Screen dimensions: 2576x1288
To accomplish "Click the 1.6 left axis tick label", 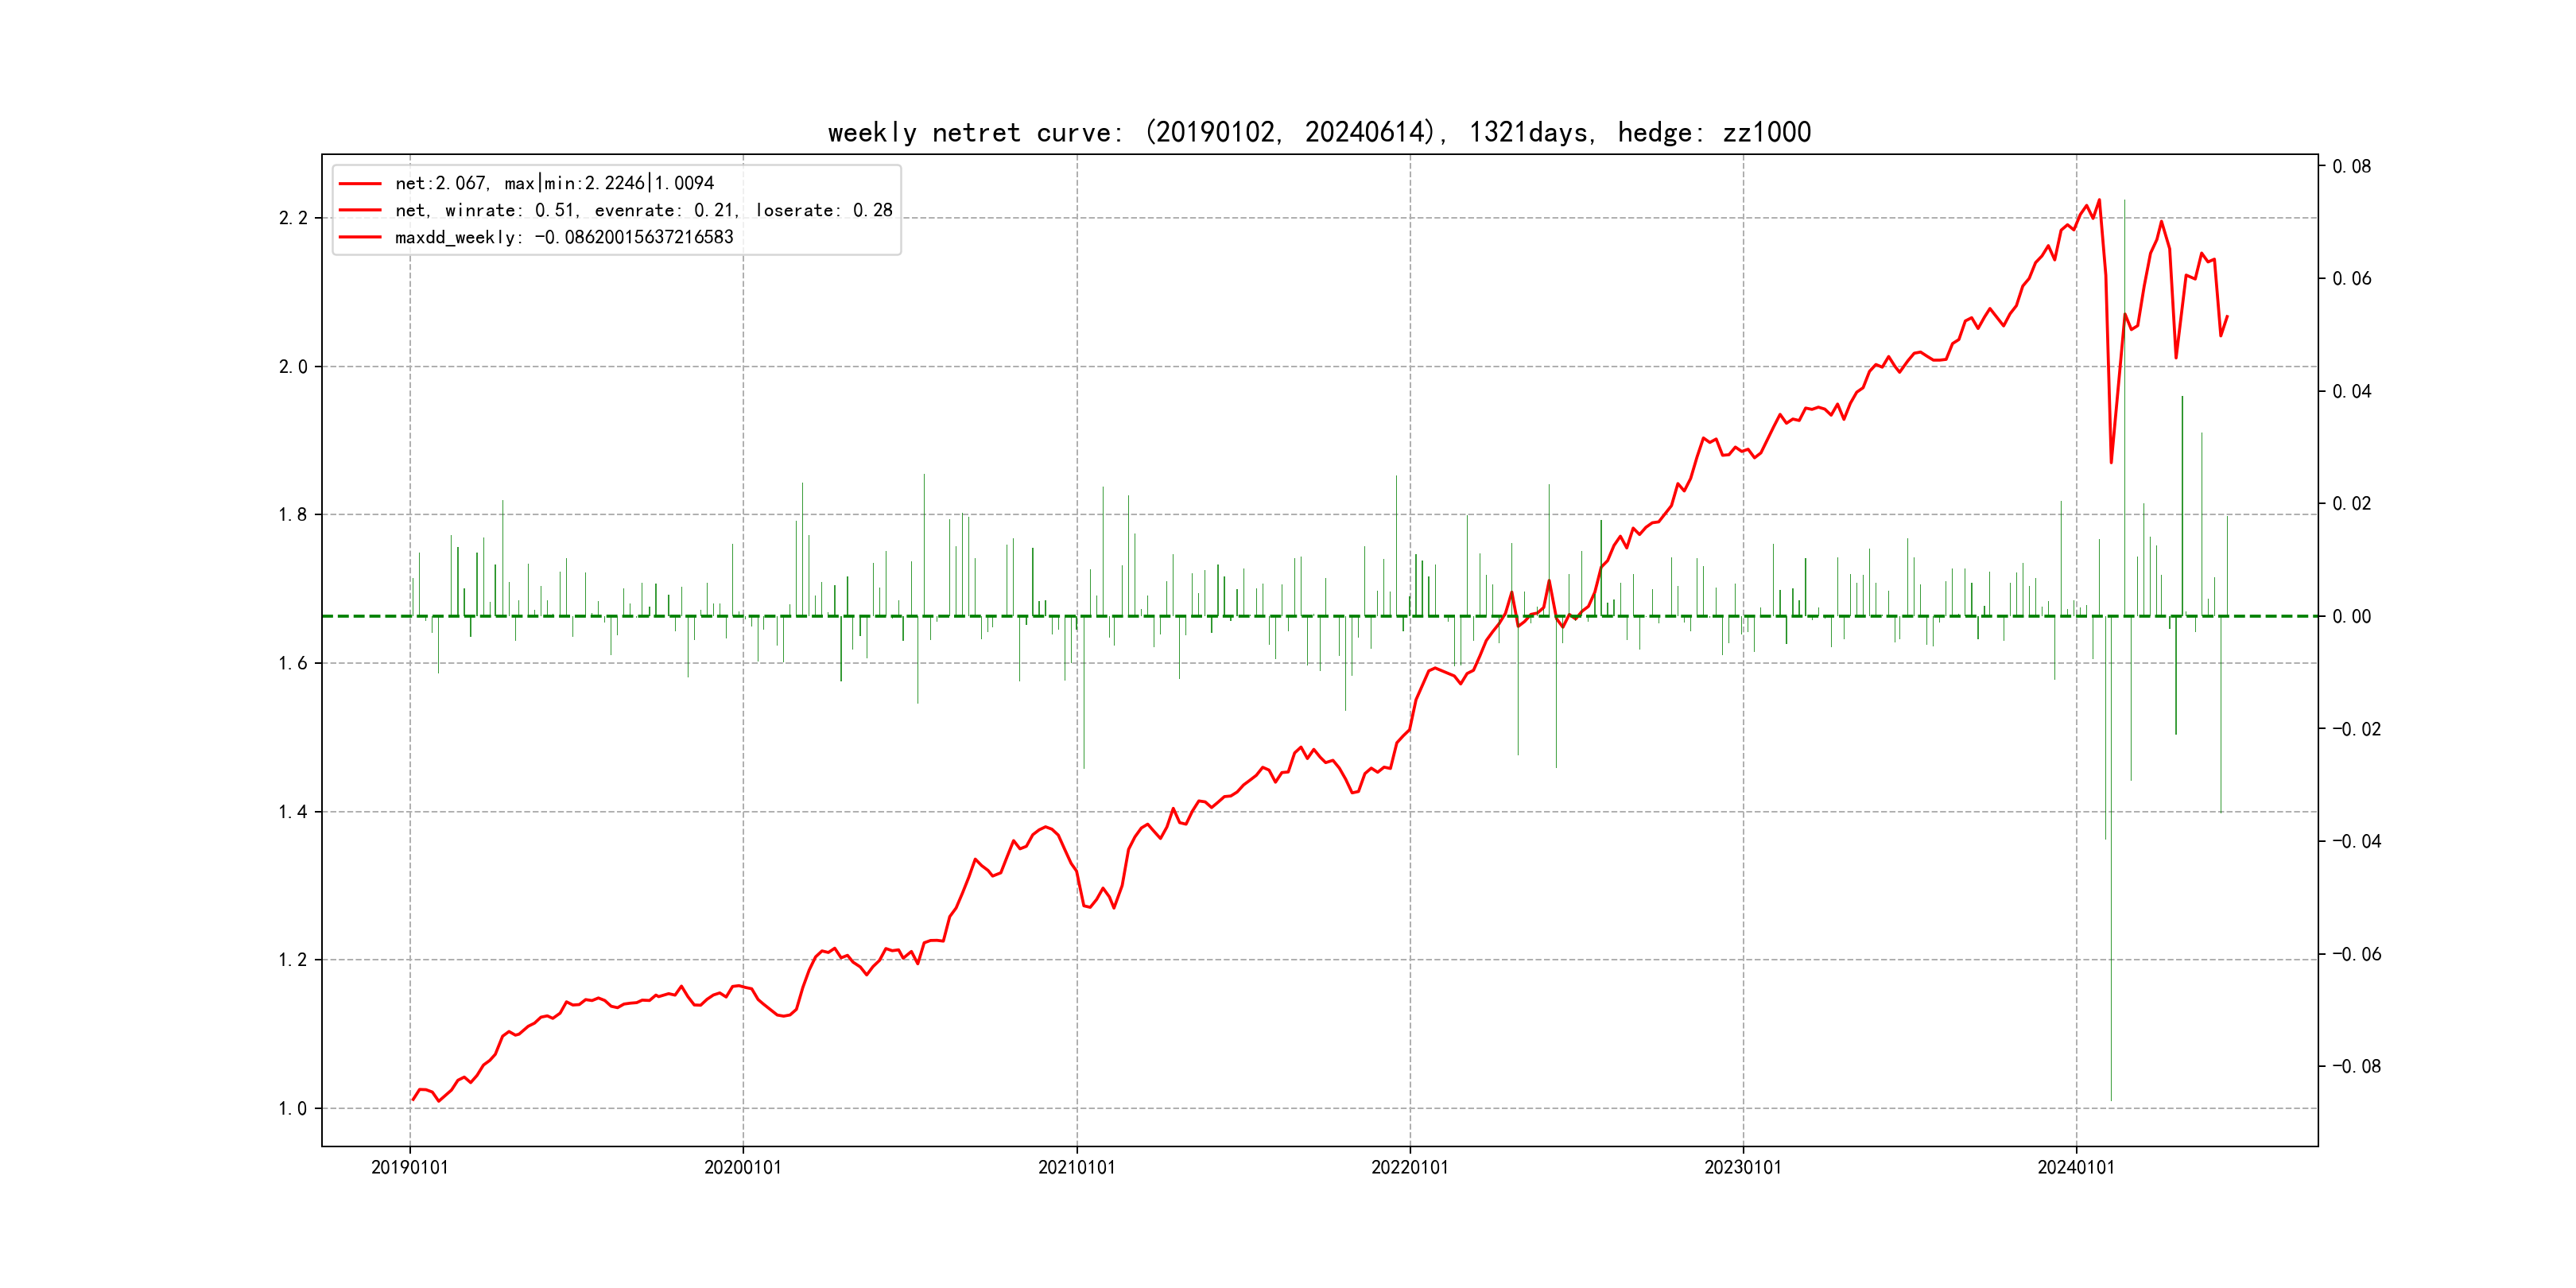I will (x=293, y=663).
